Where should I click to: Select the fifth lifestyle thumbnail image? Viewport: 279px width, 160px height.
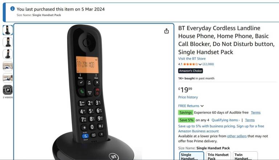pos(8,78)
